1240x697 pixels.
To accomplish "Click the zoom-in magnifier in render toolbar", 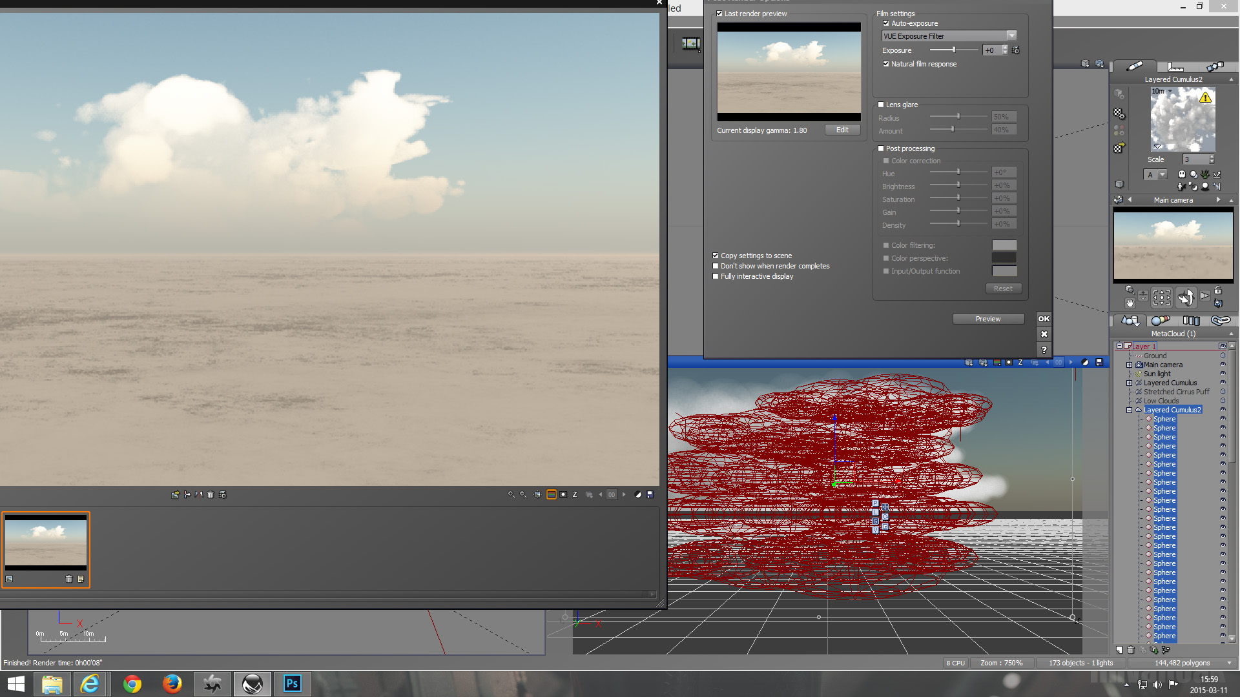I will tap(511, 495).
